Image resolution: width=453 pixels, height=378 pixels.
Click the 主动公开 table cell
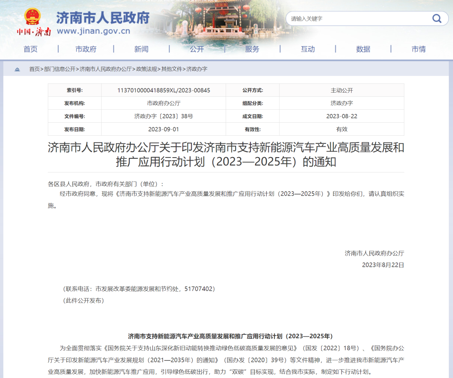click(342, 91)
